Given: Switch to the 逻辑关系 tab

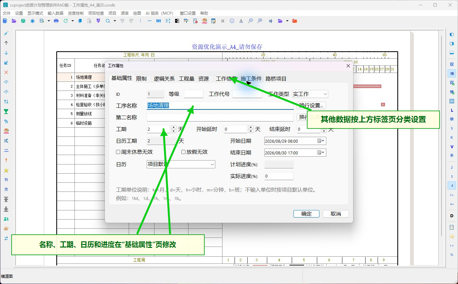Looking at the screenshot, I should pos(164,79).
